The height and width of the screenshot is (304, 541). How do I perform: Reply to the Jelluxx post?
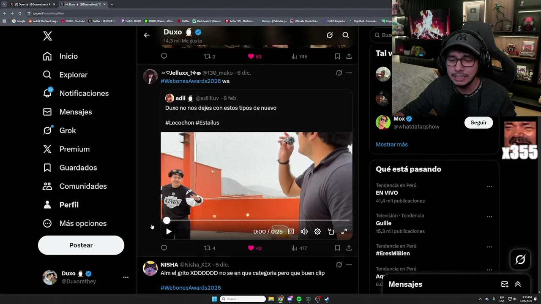(164, 248)
